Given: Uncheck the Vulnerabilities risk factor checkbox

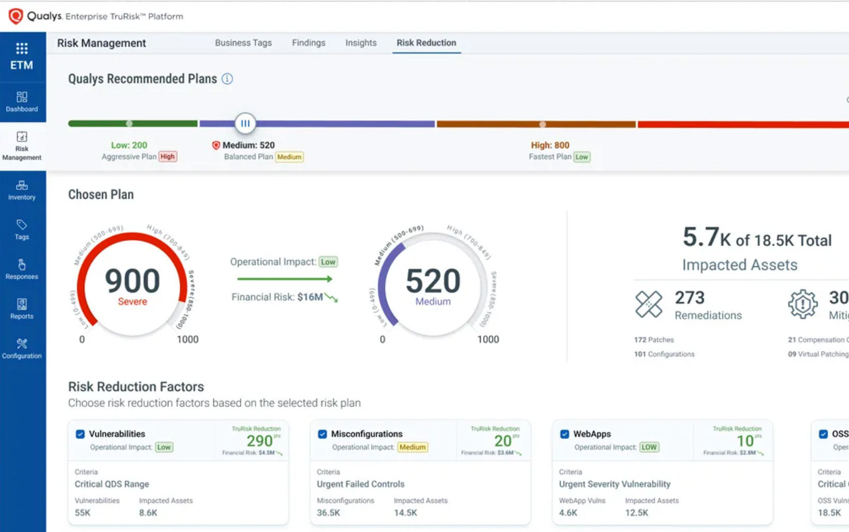Looking at the screenshot, I should coord(80,434).
